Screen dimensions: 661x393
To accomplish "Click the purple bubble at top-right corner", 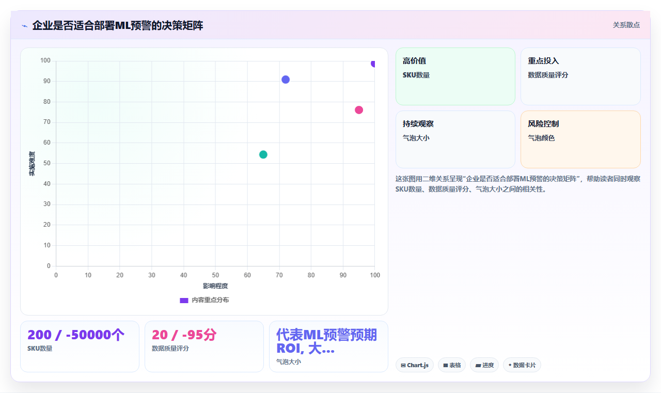I will coord(373,64).
